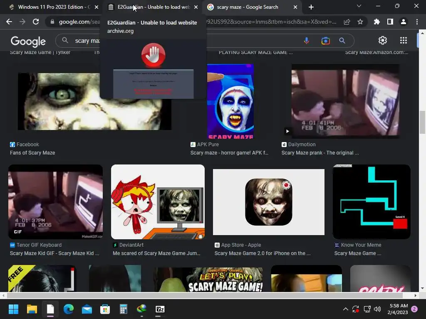Open the Chrome extensions puzzle icon
Screen dimensions: 426x319
(x=376, y=22)
